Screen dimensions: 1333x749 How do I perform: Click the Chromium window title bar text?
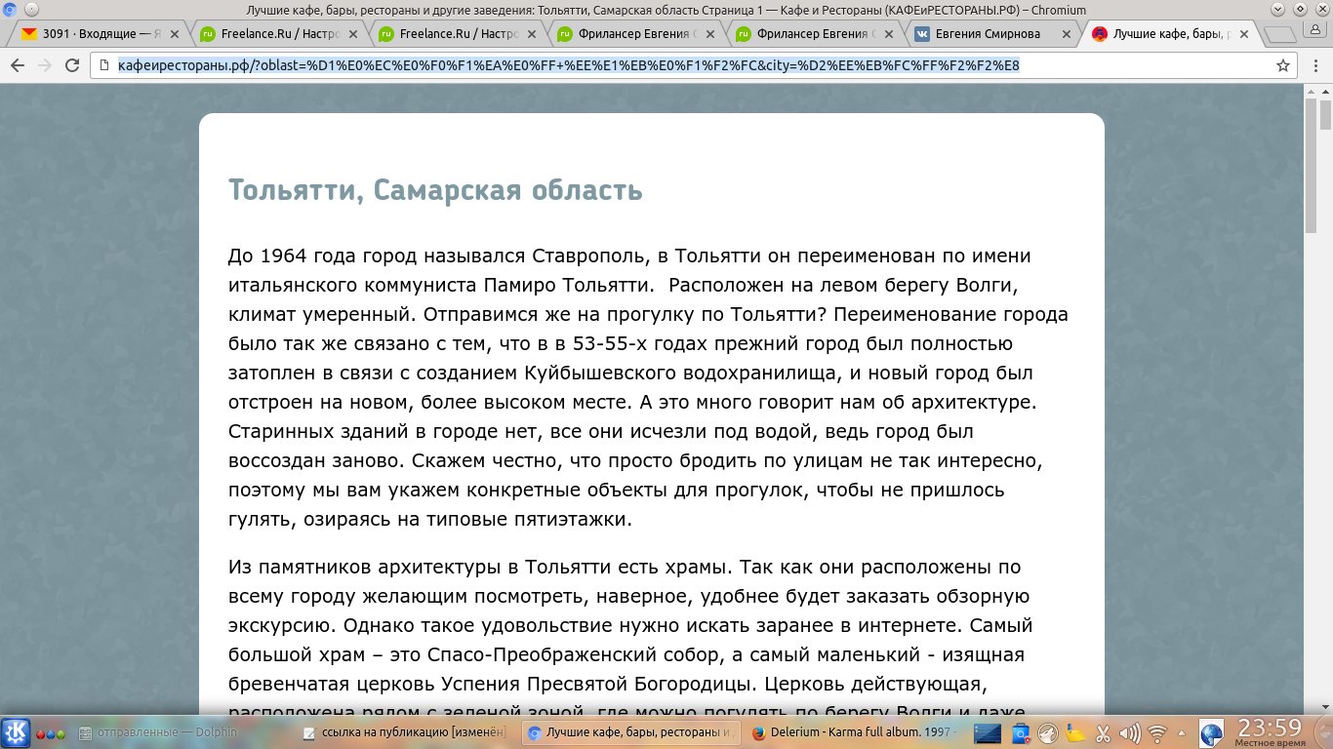666,10
